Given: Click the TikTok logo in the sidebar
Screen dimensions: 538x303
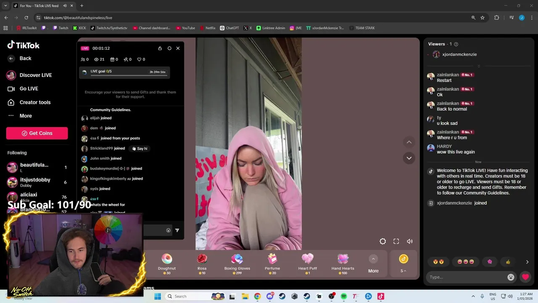Looking at the screenshot, I should [24, 45].
